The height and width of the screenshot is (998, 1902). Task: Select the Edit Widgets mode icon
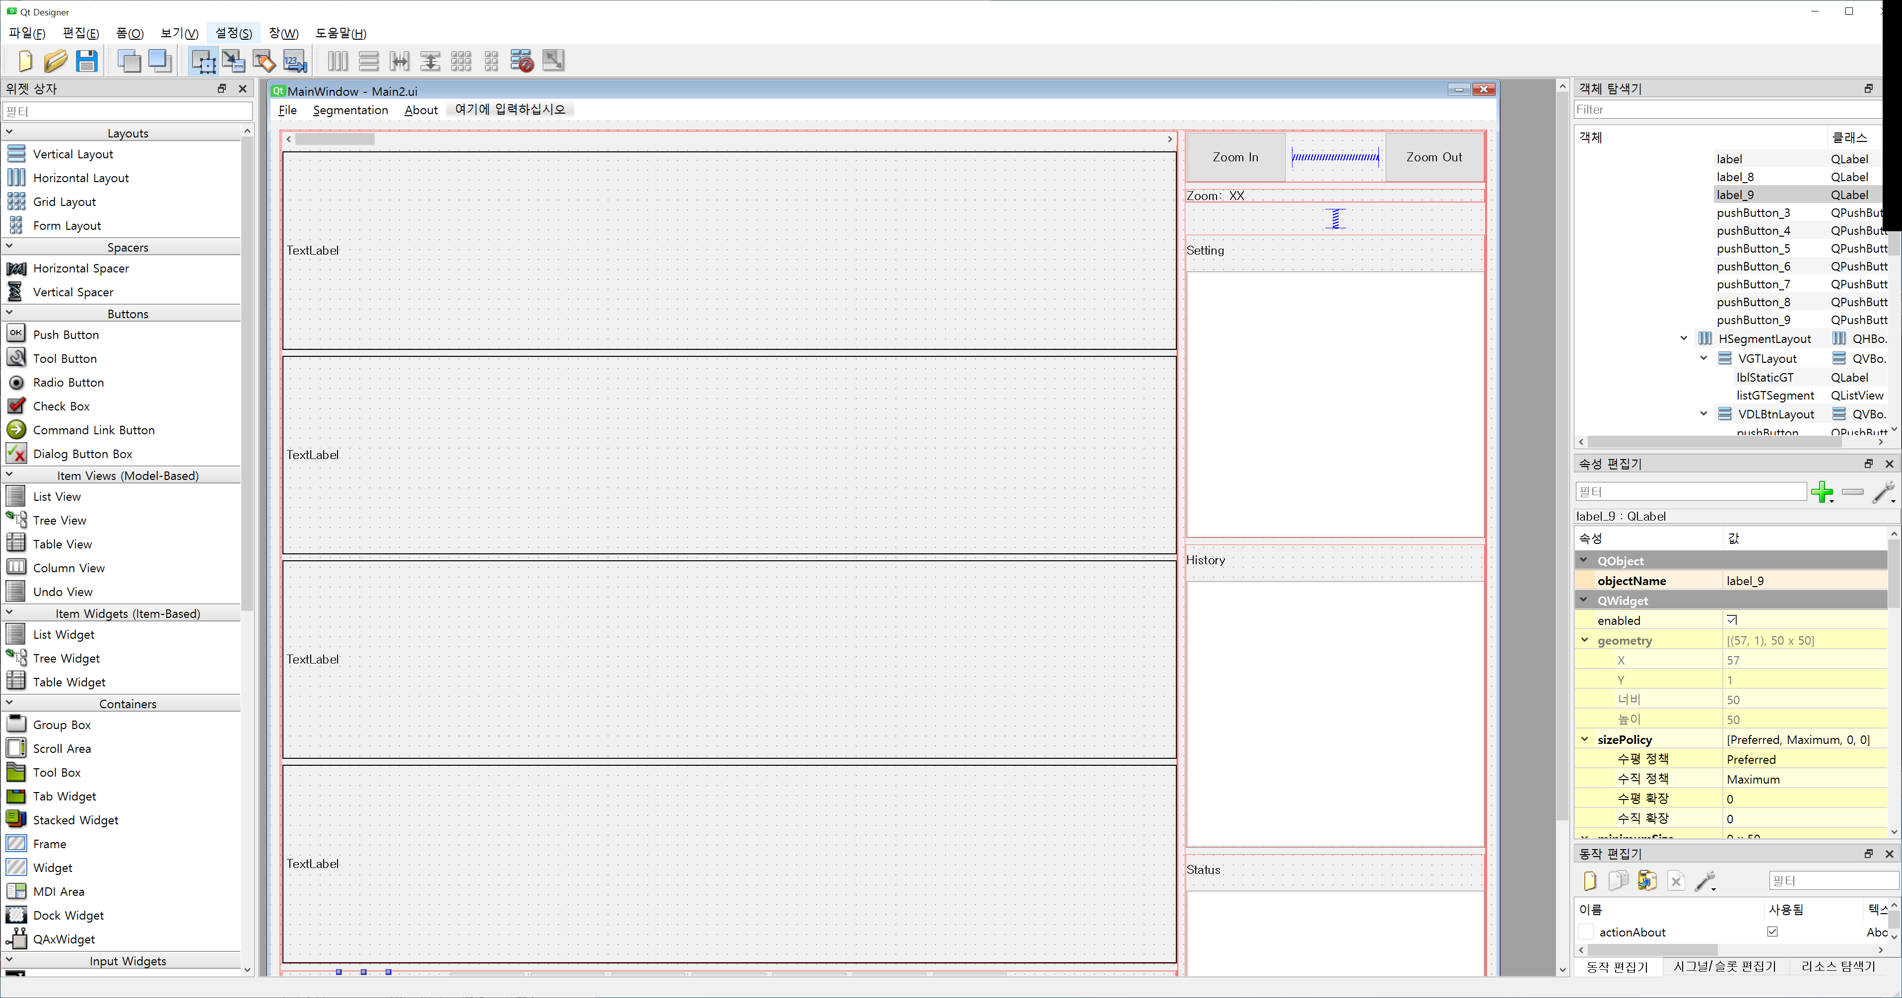click(x=203, y=61)
